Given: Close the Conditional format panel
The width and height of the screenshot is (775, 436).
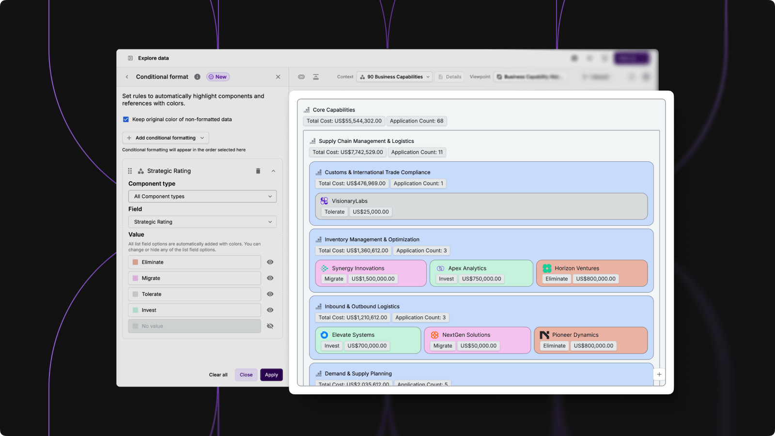Looking at the screenshot, I should 278,77.
